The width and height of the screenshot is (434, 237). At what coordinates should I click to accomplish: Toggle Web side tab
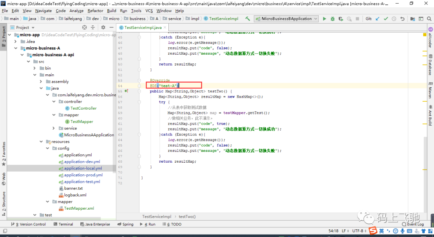4,179
